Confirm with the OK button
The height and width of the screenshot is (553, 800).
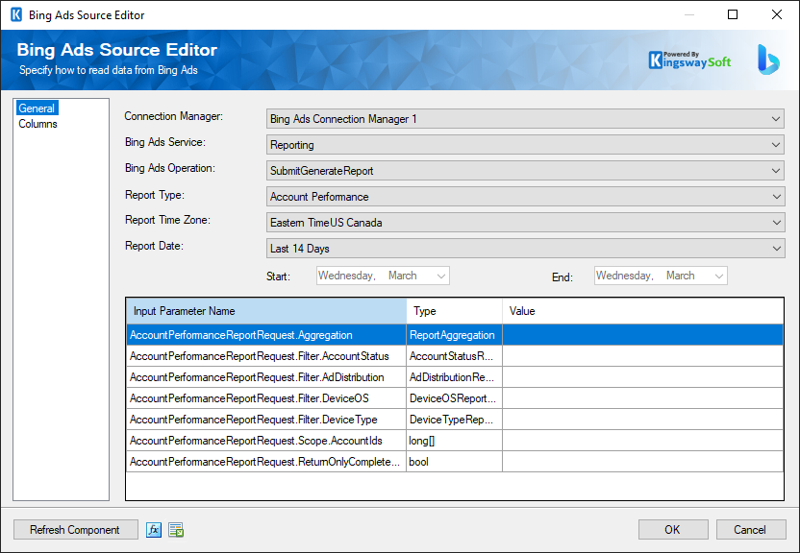tap(673, 530)
